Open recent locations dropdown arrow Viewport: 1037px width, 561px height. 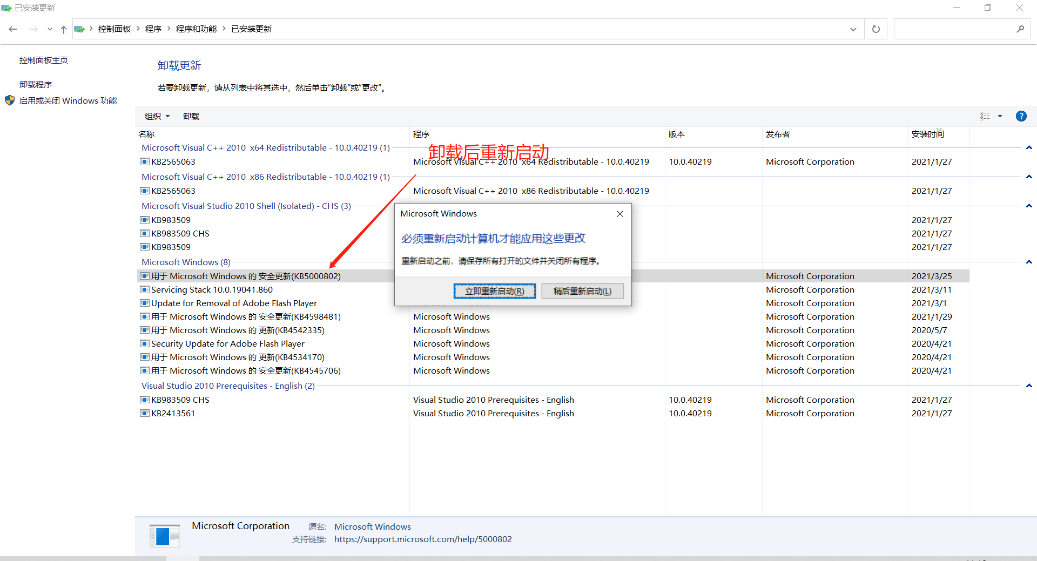click(50, 29)
